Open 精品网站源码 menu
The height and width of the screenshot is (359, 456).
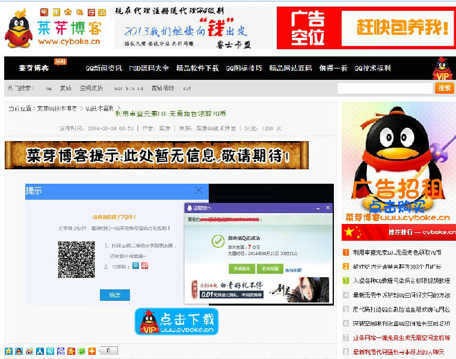click(291, 68)
